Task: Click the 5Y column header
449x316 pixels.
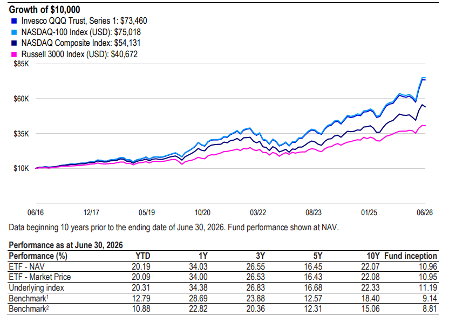Action: click(x=317, y=256)
